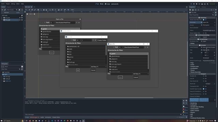The width and height of the screenshot is (218, 122).
Task: Click File name input in Open a File dialog
Action: click(122, 74)
